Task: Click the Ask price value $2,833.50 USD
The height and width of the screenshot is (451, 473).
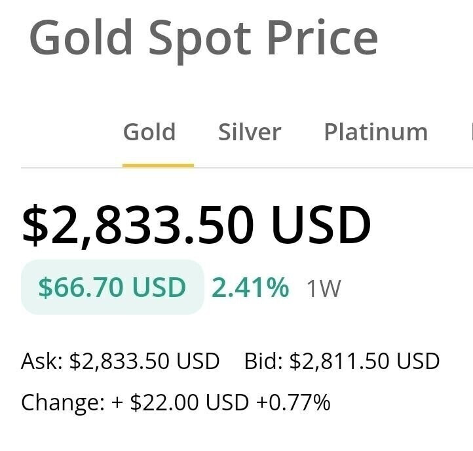Action: [144, 361]
